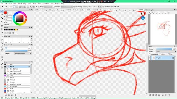Image resolution: width=177 pixels, height=99 pixels.
Task: Open the brush Stabilizer dropdown
Action: pyautogui.click(x=23, y=54)
